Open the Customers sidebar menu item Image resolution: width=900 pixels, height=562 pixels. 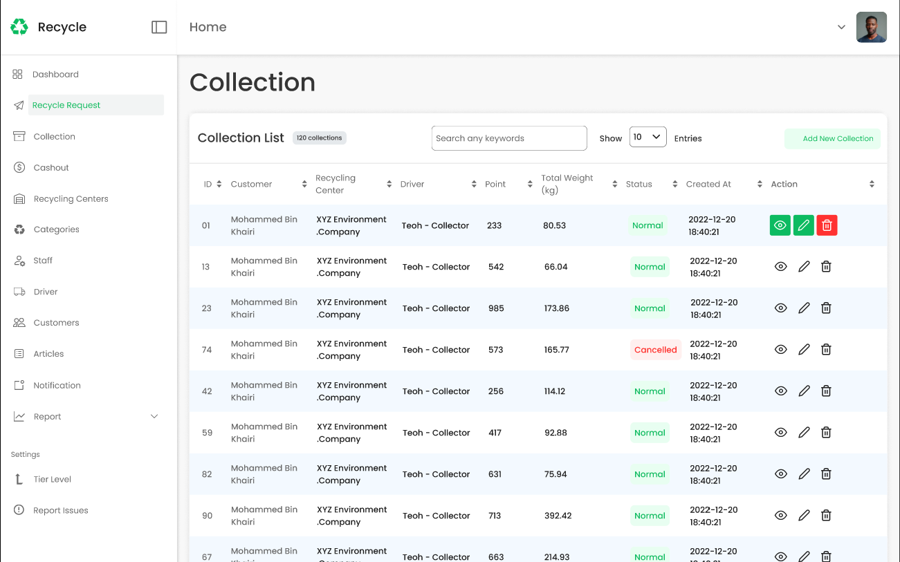point(56,323)
